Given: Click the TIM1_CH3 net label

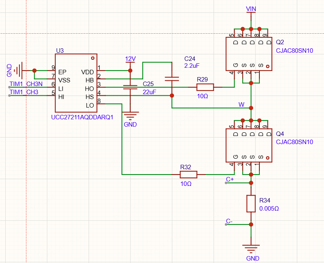Looking at the screenshot, I should 24,92.
